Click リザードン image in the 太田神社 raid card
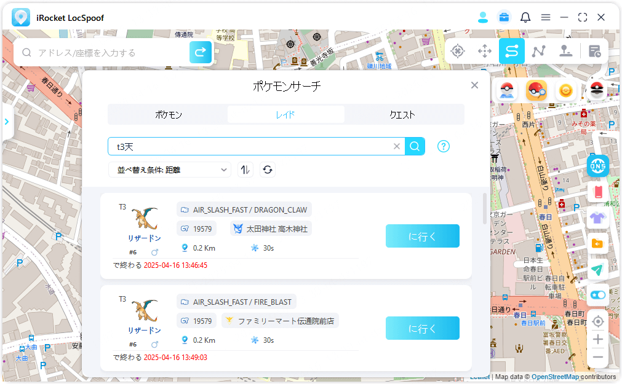 (145, 217)
